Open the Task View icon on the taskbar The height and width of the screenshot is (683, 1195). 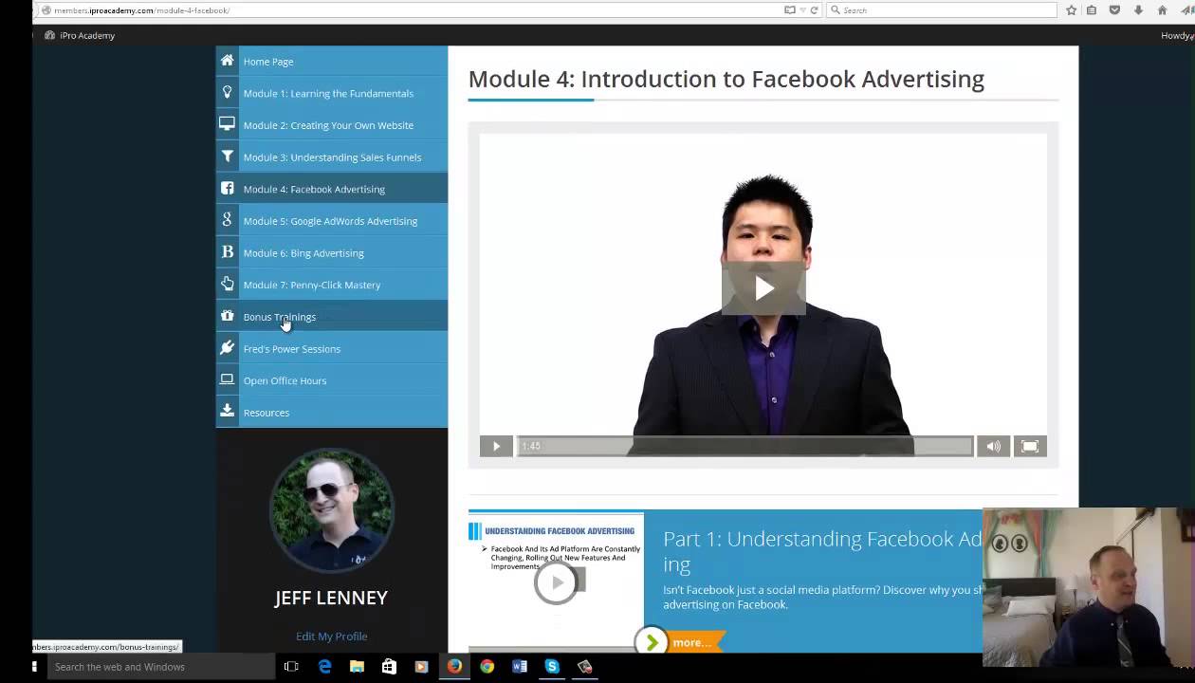(291, 667)
